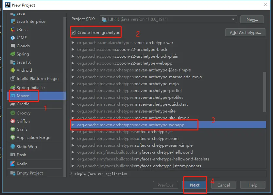Select maven-archetype-portlet archetype row

[168, 90]
